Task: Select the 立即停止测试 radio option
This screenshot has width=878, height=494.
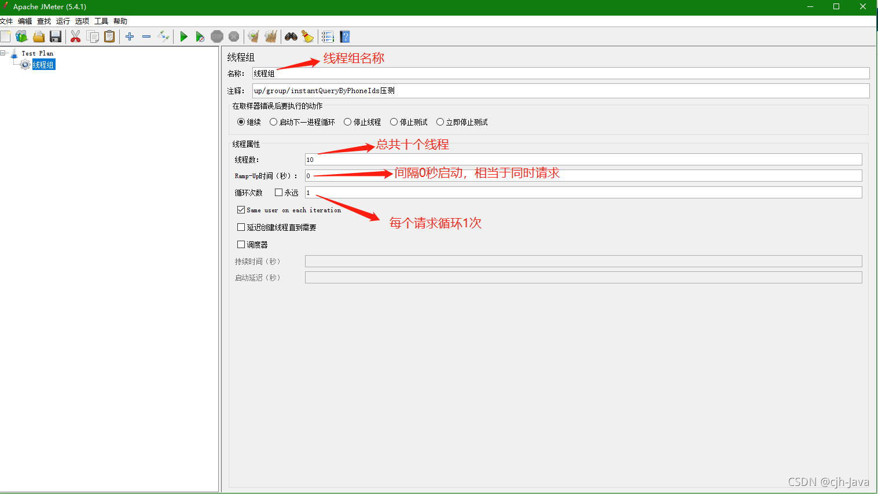Action: tap(440, 122)
